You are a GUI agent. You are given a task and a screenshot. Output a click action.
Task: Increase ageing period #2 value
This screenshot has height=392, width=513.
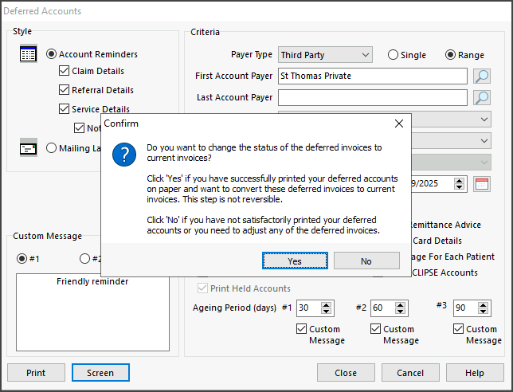(x=400, y=305)
